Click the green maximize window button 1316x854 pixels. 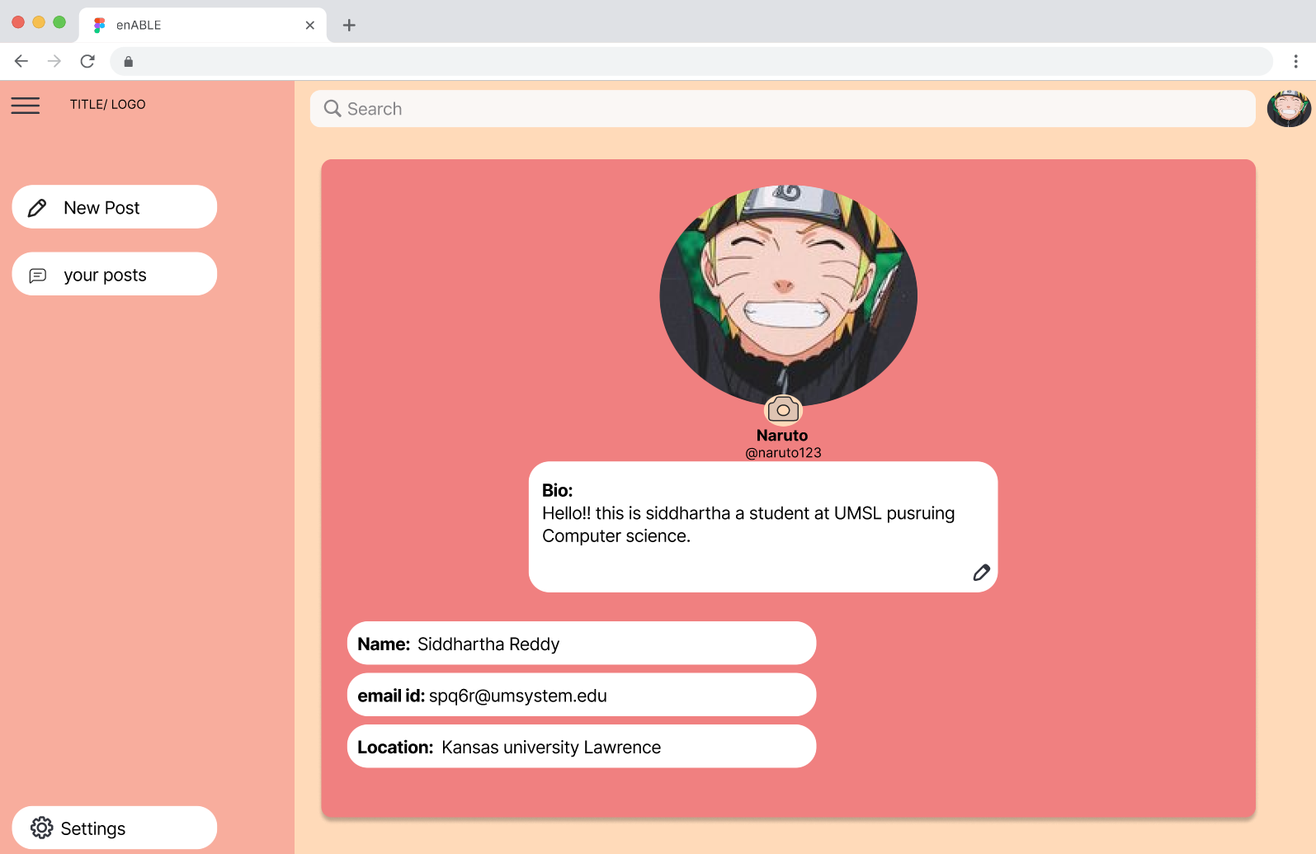pos(59,22)
